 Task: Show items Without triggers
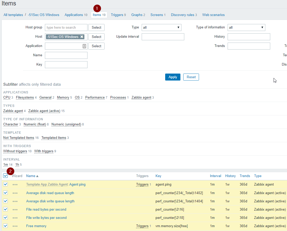15,151
